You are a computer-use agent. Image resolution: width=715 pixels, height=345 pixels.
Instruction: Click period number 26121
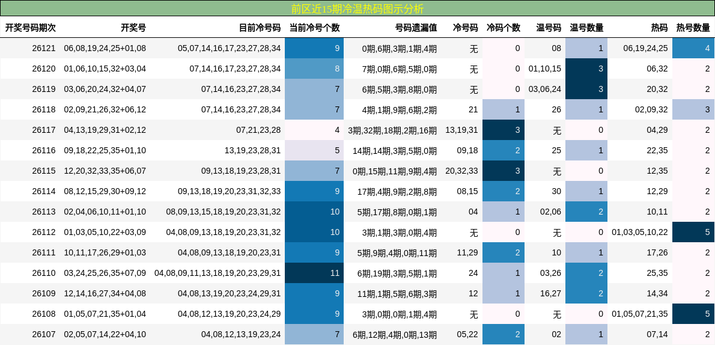point(44,48)
